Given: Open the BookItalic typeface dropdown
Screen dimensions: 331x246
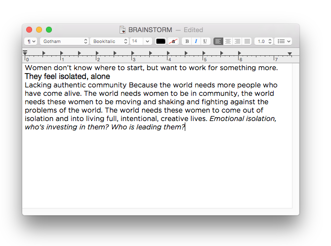Looking at the screenshot, I should [110, 41].
